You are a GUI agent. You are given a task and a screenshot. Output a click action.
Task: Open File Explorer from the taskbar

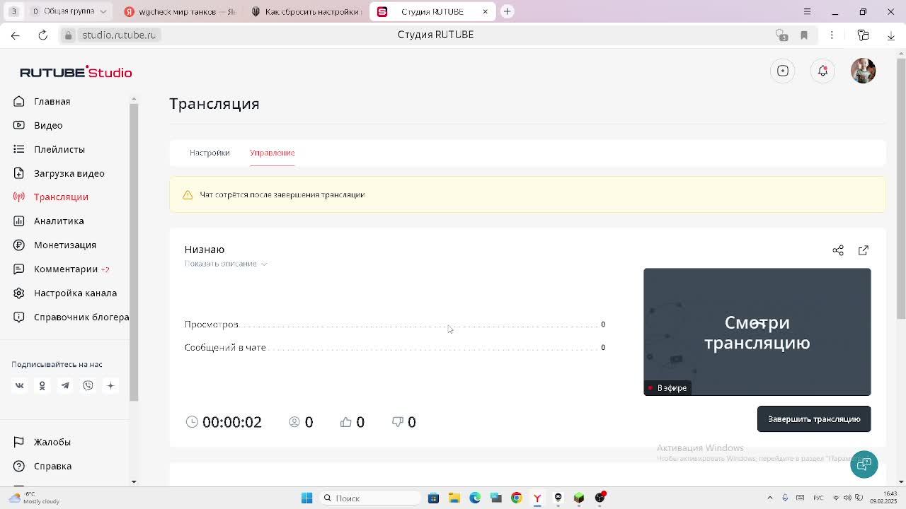point(454,498)
